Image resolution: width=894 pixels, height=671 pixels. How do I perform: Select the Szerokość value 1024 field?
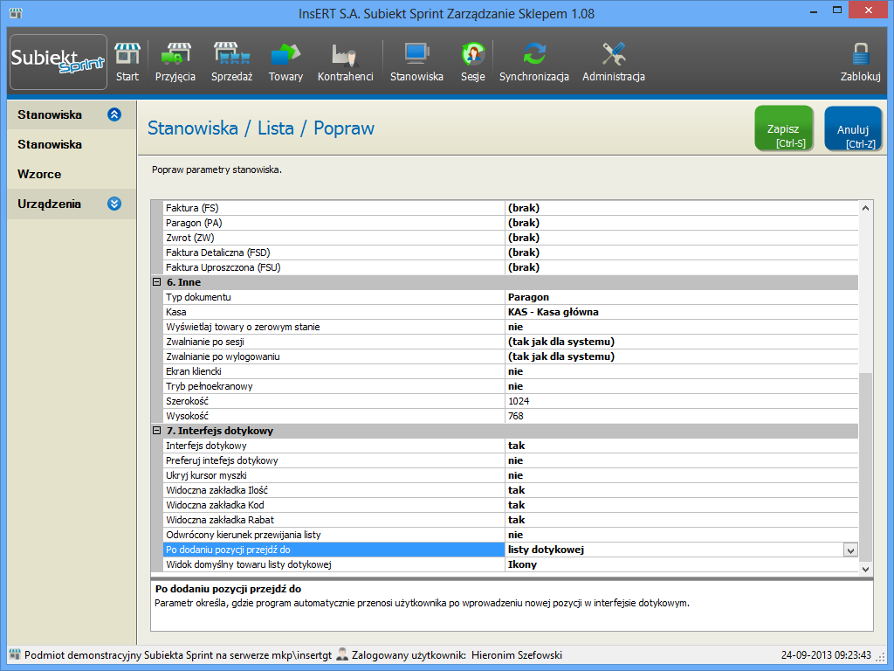(681, 401)
